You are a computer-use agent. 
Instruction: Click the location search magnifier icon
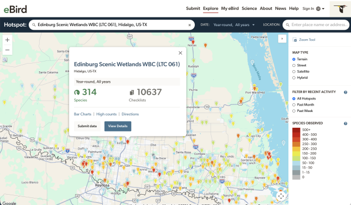pyautogui.click(x=287, y=25)
